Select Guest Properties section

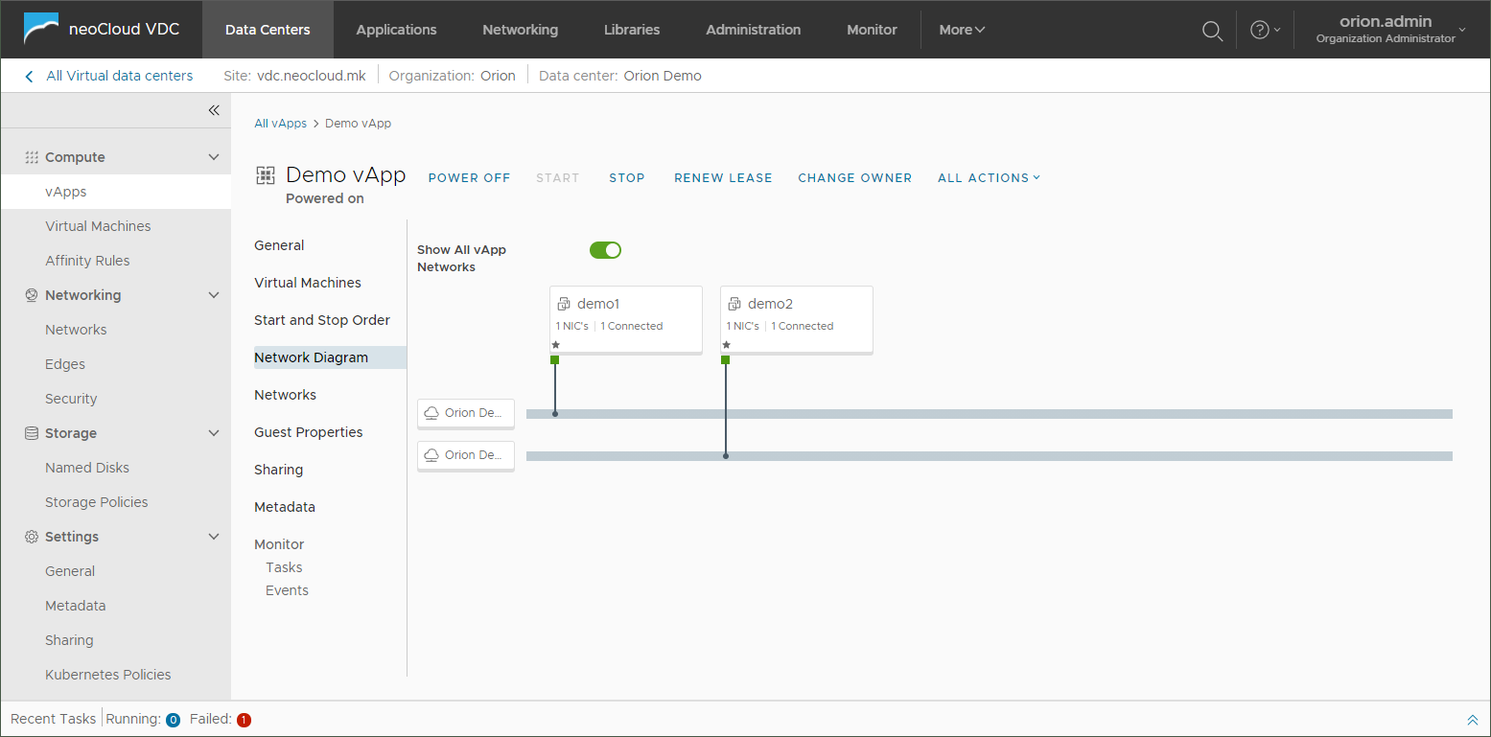[309, 432]
